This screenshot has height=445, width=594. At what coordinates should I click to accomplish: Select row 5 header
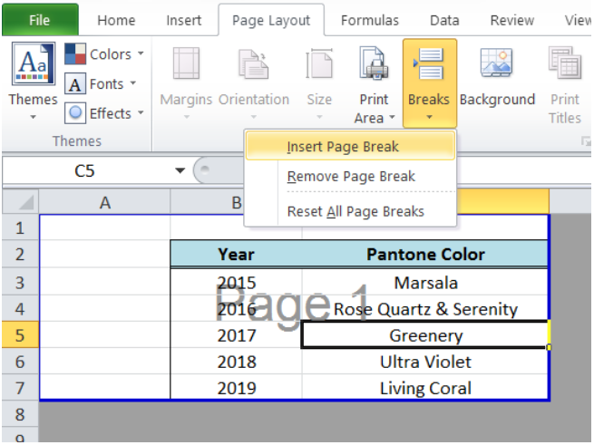(x=20, y=334)
